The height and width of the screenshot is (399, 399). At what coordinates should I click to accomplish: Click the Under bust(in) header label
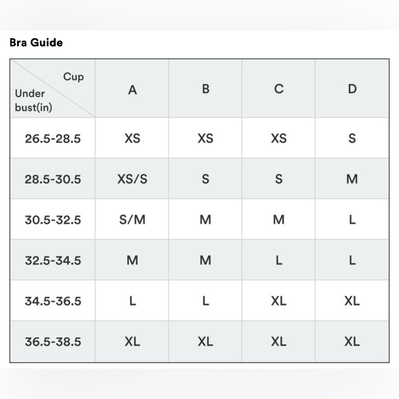point(34,101)
